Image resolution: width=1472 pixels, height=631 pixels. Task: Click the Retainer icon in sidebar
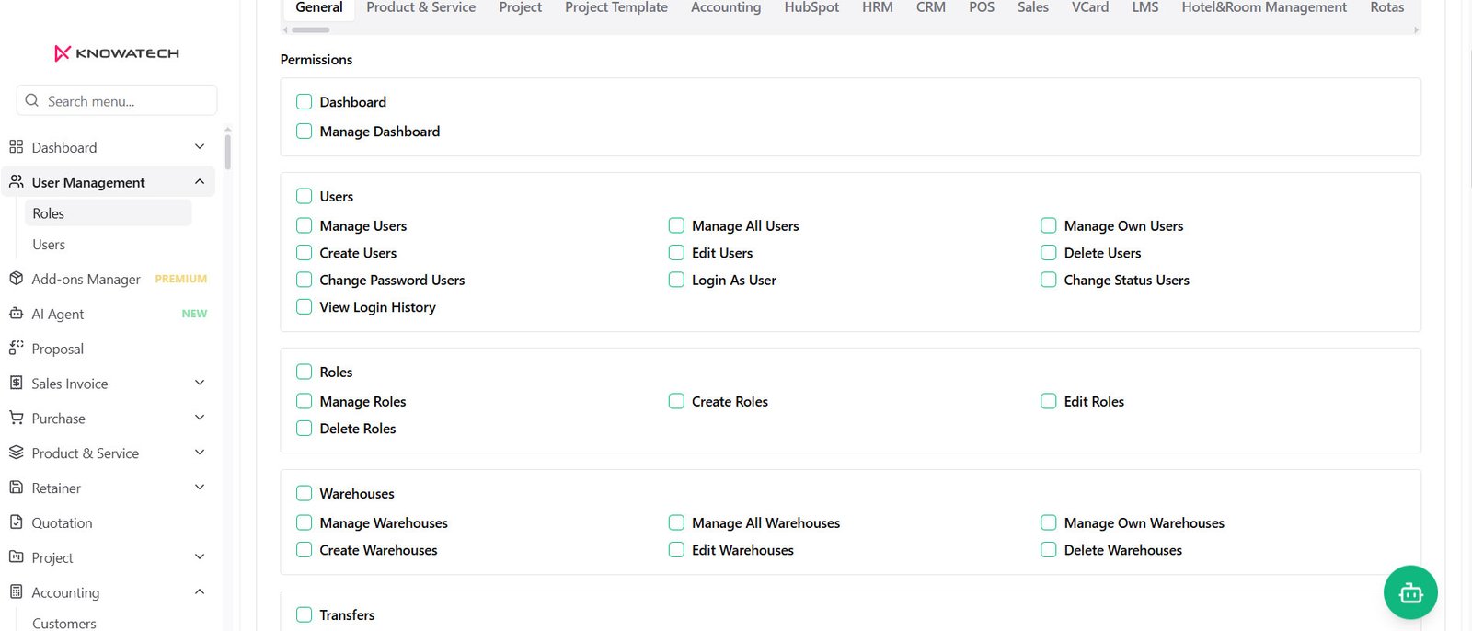tap(16, 488)
